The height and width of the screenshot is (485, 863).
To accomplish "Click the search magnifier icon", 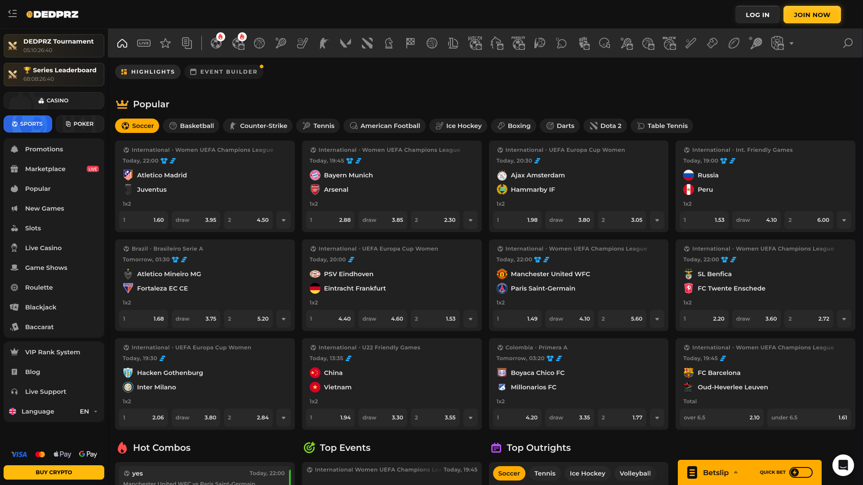I will tap(847, 43).
